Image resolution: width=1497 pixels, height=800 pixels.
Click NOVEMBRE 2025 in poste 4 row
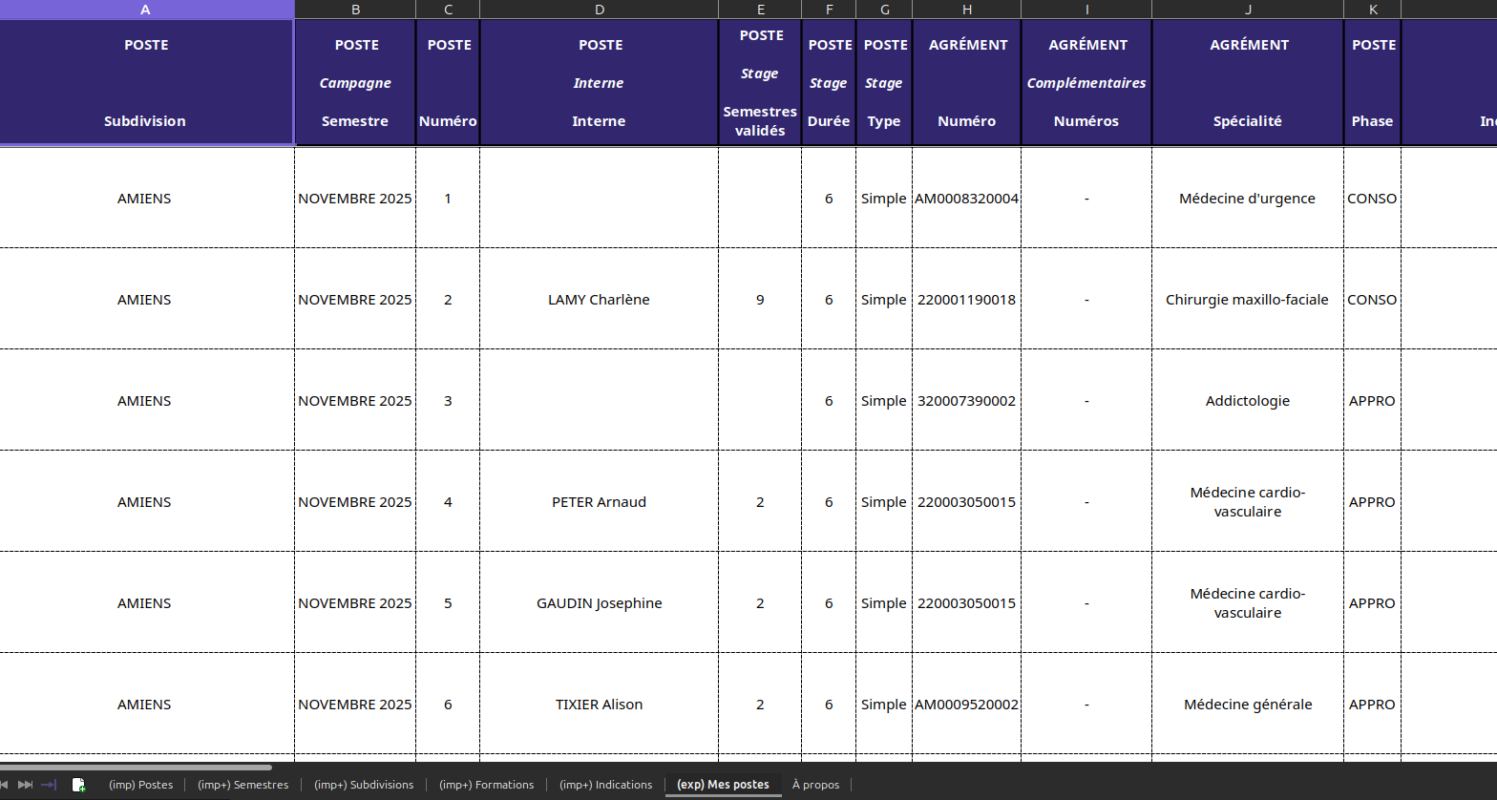355,502
